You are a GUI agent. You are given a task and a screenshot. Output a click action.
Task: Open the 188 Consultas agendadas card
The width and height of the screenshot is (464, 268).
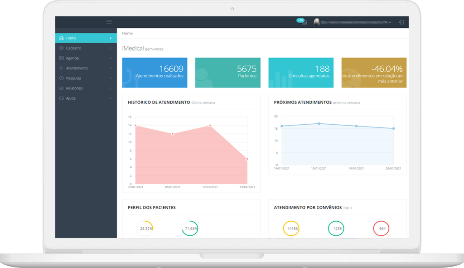point(301,73)
